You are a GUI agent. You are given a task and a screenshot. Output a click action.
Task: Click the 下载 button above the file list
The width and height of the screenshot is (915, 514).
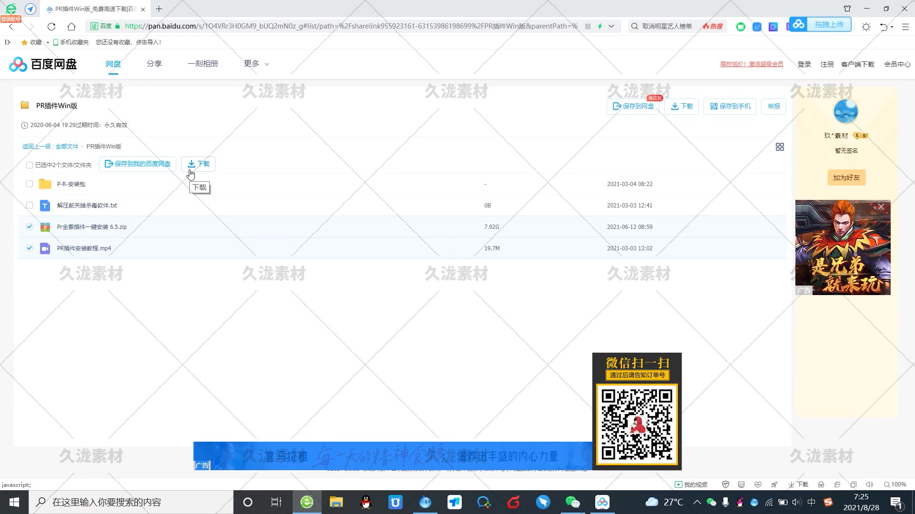[x=198, y=164]
